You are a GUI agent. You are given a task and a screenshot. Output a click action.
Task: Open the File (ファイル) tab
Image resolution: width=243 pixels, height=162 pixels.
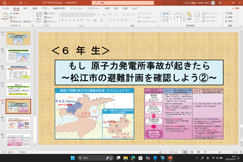pyautogui.click(x=5, y=8)
